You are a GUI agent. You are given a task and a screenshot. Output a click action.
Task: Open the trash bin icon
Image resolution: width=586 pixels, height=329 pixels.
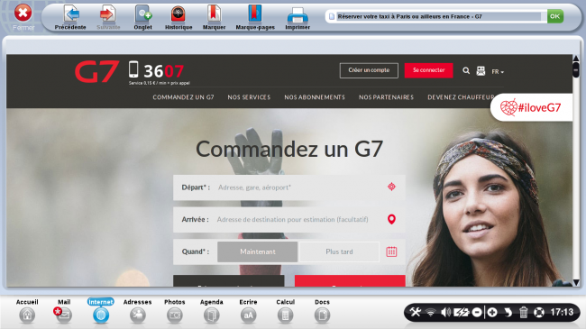(523, 312)
